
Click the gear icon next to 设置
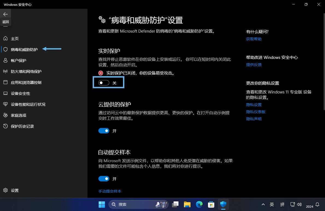click(x=5, y=190)
